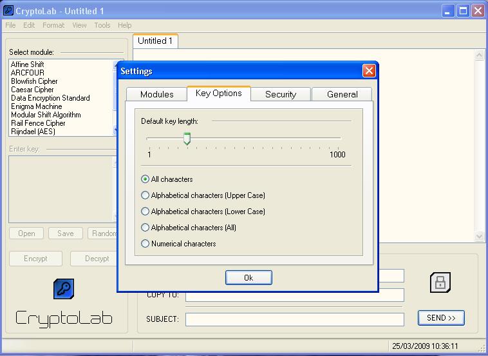Open the Help menu

coord(124,25)
